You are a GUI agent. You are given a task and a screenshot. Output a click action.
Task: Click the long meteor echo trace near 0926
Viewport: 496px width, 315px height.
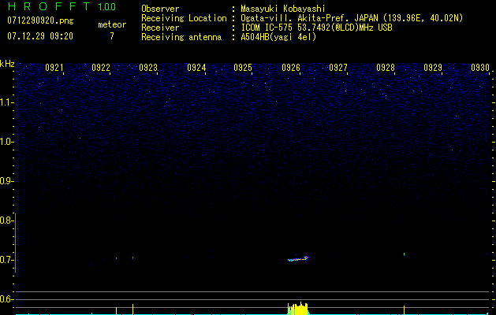click(x=298, y=259)
